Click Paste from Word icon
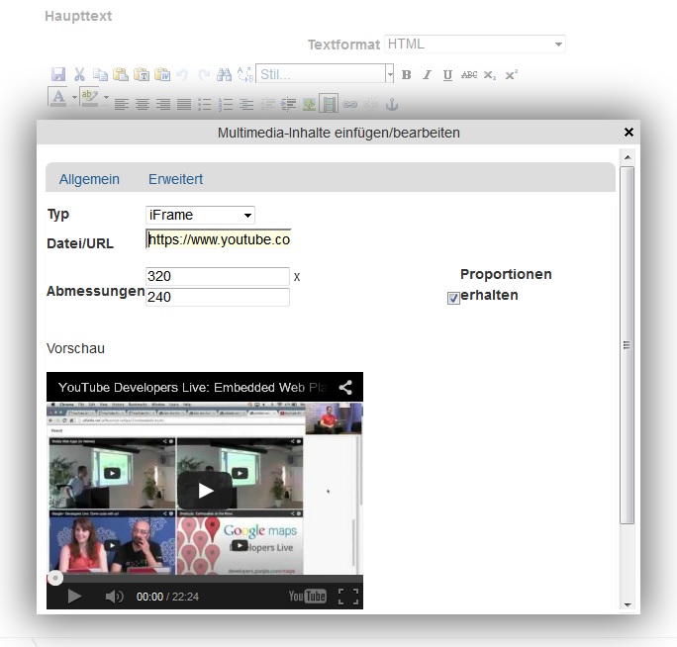 click(162, 74)
